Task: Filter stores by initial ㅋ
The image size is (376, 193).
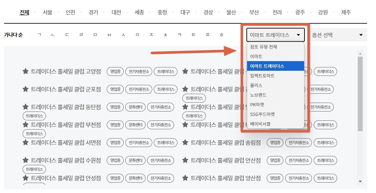Action: click(179, 35)
